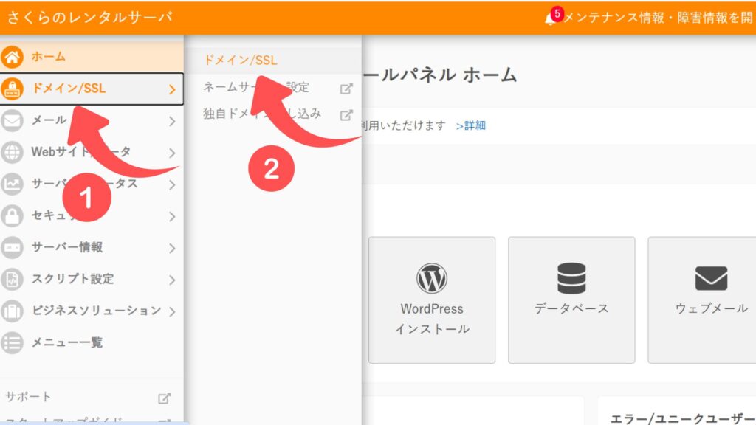Click the server status chart icon

click(x=12, y=184)
